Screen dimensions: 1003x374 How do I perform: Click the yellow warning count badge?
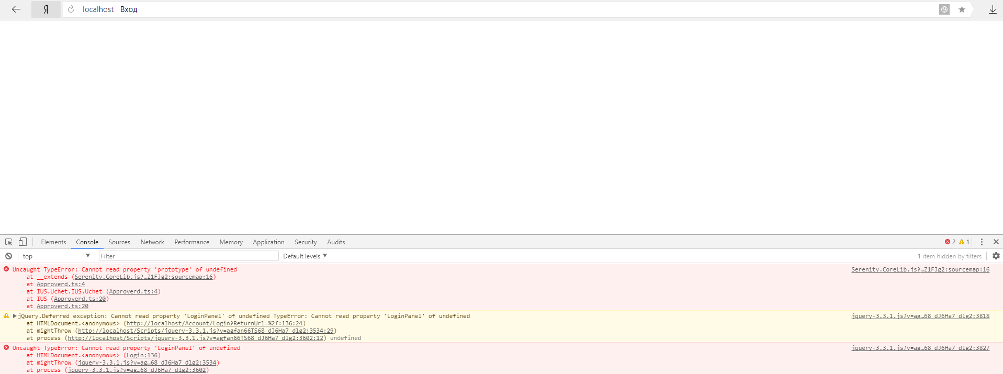964,242
